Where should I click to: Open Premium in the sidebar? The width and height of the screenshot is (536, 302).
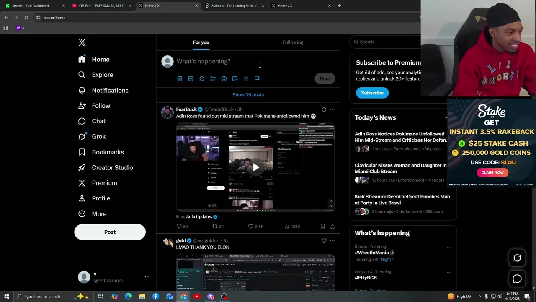point(98,183)
